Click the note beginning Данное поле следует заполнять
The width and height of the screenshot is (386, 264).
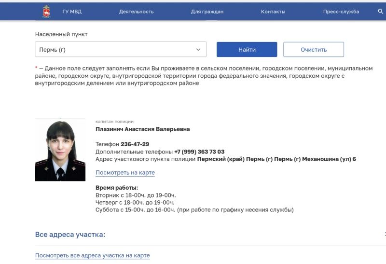coord(204,76)
